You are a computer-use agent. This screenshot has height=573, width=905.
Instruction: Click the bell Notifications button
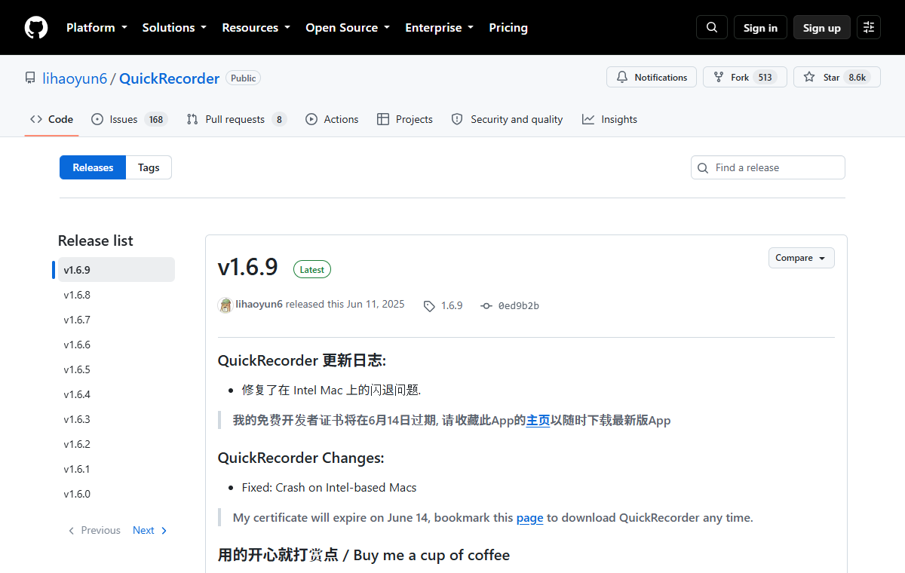(652, 78)
